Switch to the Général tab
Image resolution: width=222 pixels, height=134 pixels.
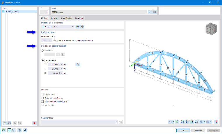[x=44, y=18]
